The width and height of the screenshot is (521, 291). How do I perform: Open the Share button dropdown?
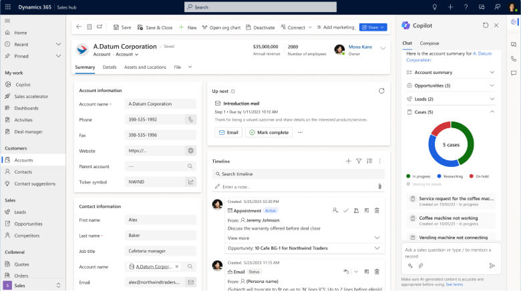click(x=382, y=27)
